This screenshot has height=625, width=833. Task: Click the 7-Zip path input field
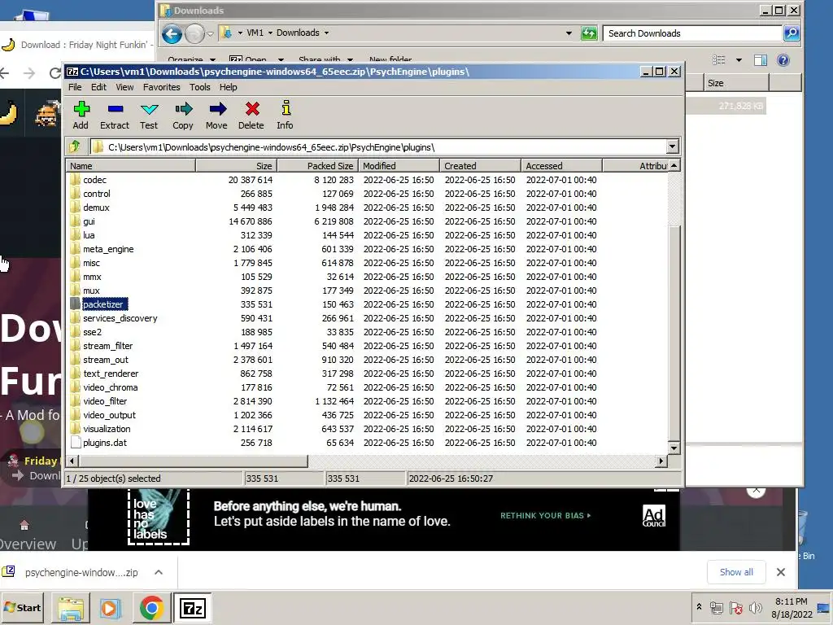click(x=377, y=147)
